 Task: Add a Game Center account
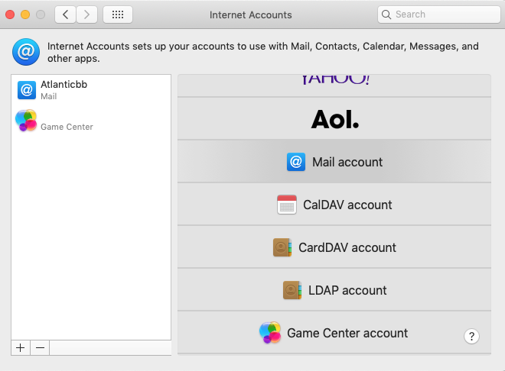pos(334,333)
